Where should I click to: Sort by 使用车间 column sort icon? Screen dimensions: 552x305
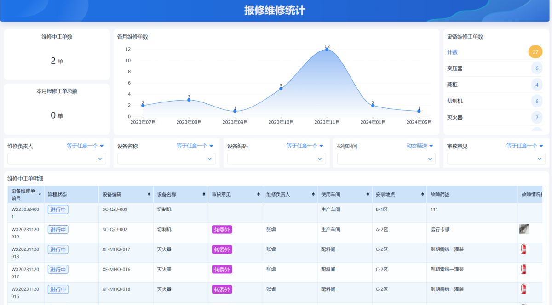tap(368, 195)
